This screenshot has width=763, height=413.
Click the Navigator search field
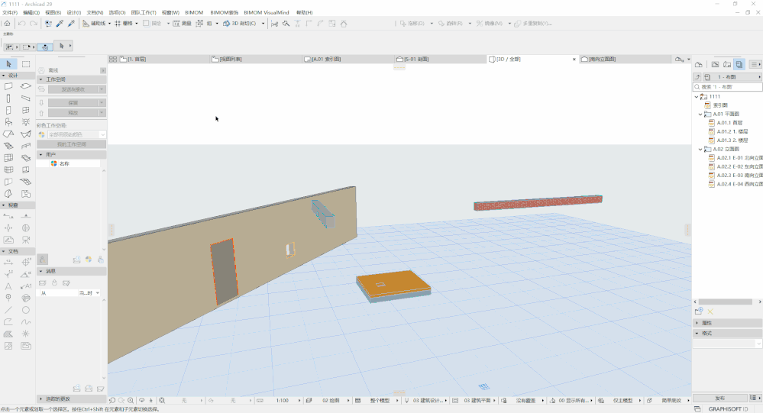[727, 86]
